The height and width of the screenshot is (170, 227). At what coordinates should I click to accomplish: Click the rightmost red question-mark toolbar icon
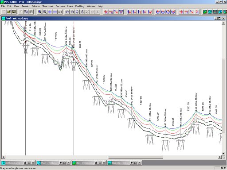click(x=197, y=12)
